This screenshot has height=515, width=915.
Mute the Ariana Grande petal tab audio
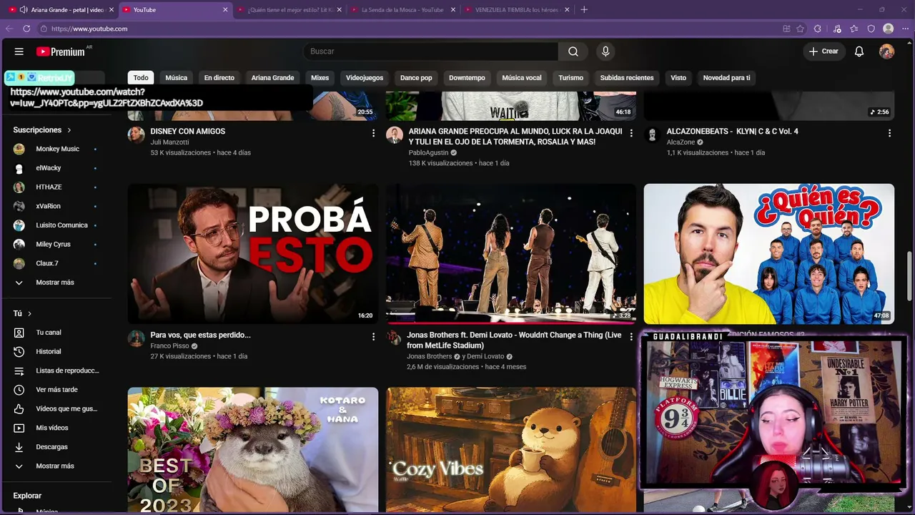pyautogui.click(x=24, y=10)
